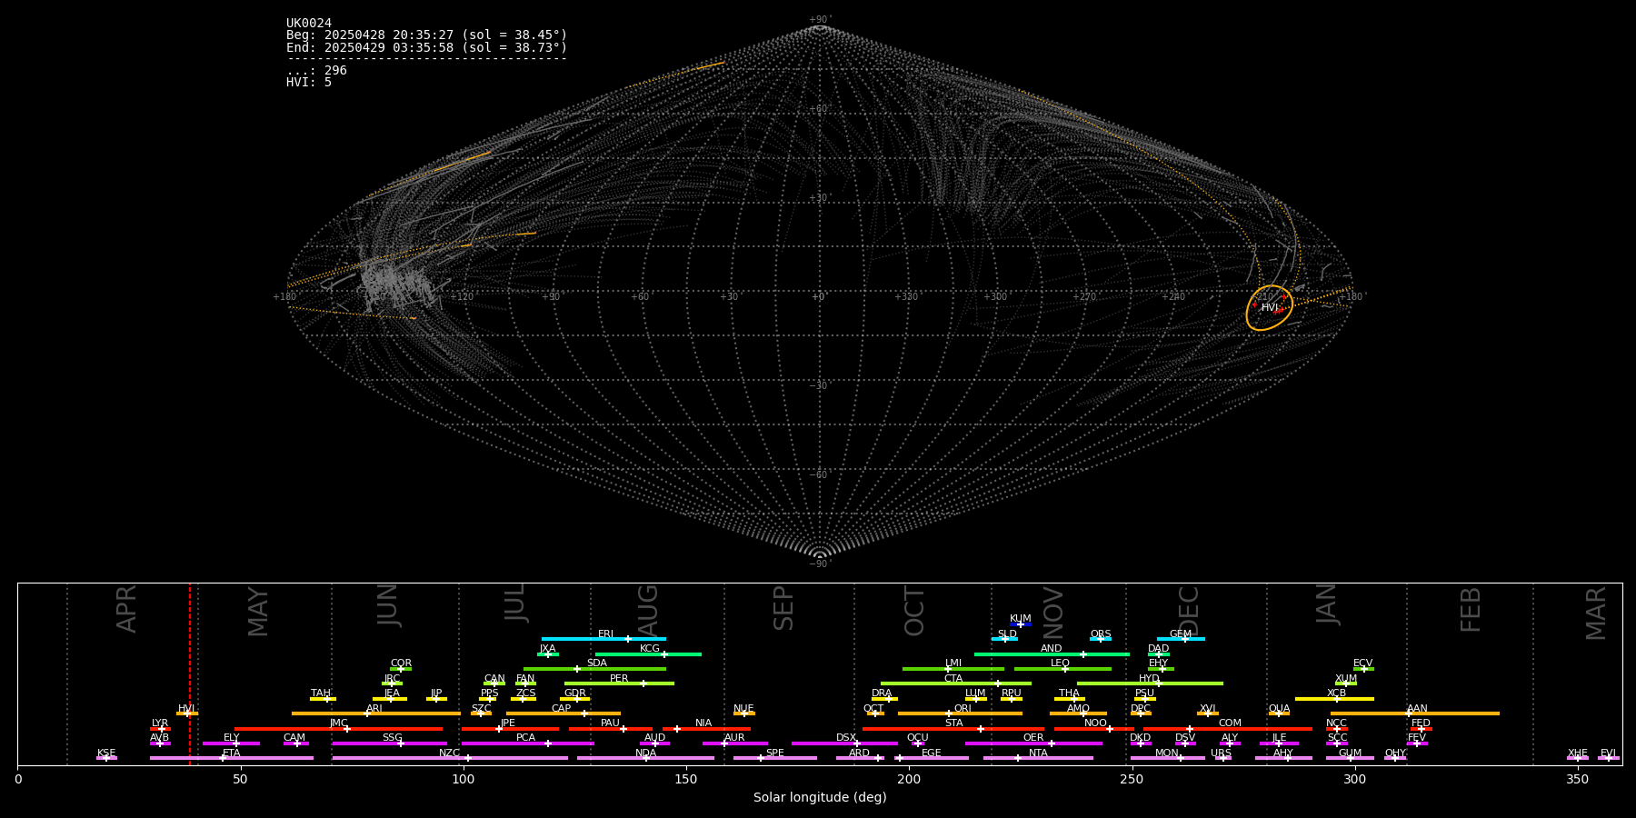
Task: Click the ORI shower label
Action: (x=963, y=709)
